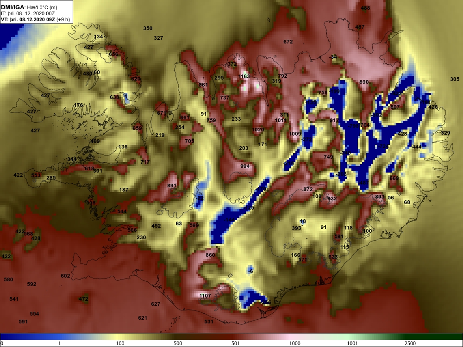Click the map value "452"

156,226
